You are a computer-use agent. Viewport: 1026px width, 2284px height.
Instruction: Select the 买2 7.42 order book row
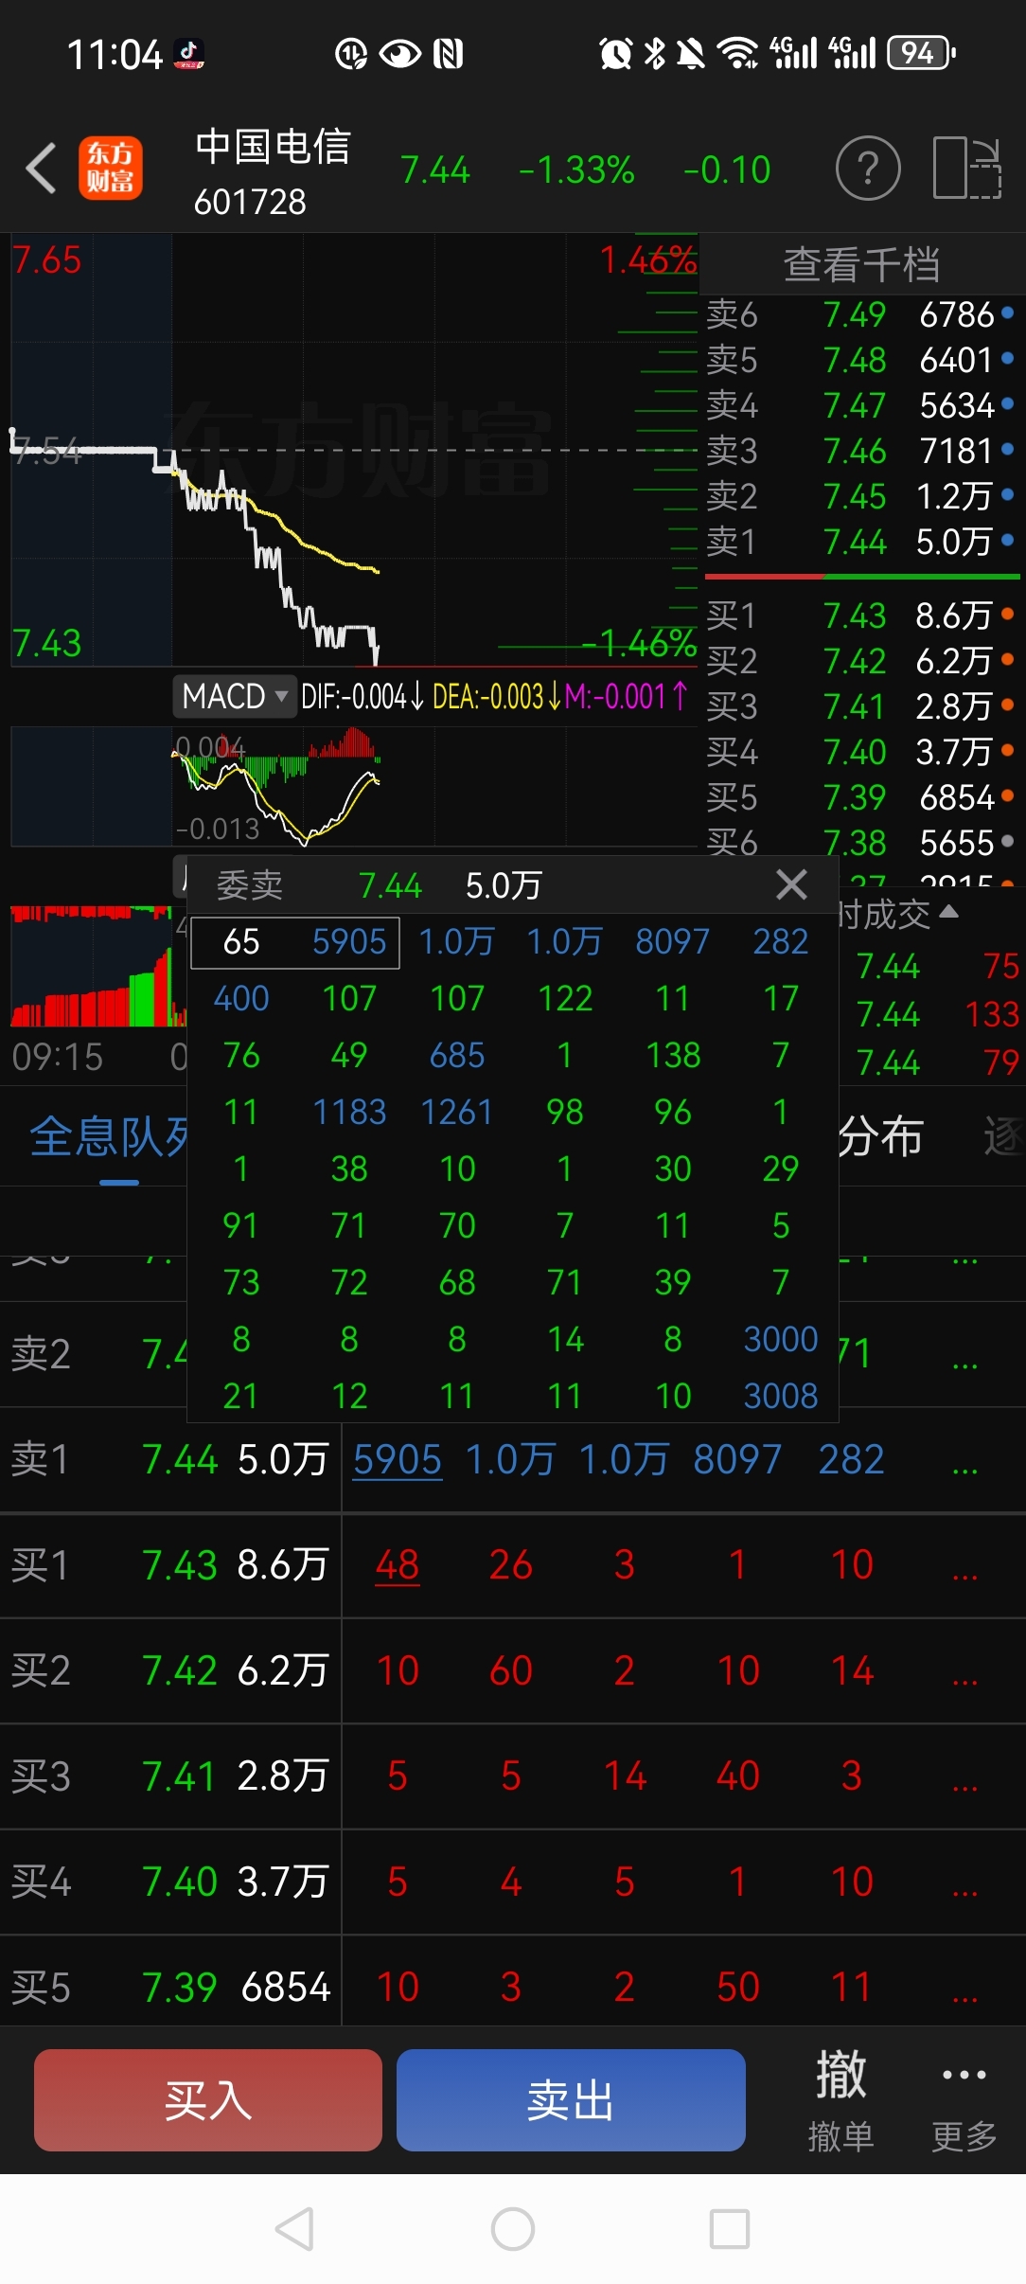point(860,661)
